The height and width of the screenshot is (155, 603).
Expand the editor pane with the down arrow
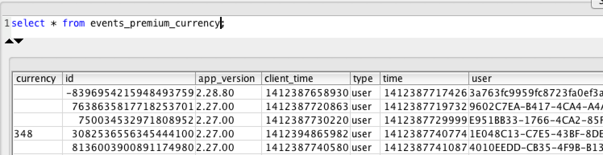pyautogui.click(x=19, y=41)
